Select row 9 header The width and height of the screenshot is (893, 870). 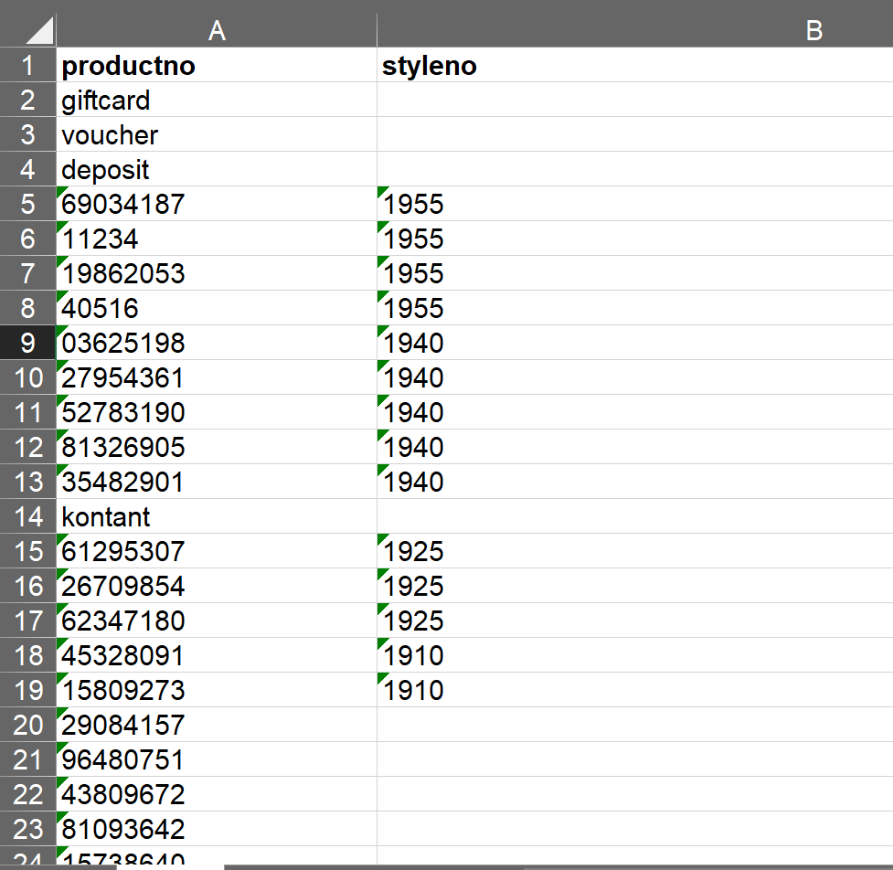28,343
